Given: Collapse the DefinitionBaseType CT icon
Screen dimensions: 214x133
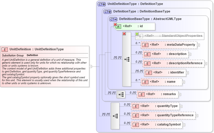Looking at the screenshot, I should [113, 19].
